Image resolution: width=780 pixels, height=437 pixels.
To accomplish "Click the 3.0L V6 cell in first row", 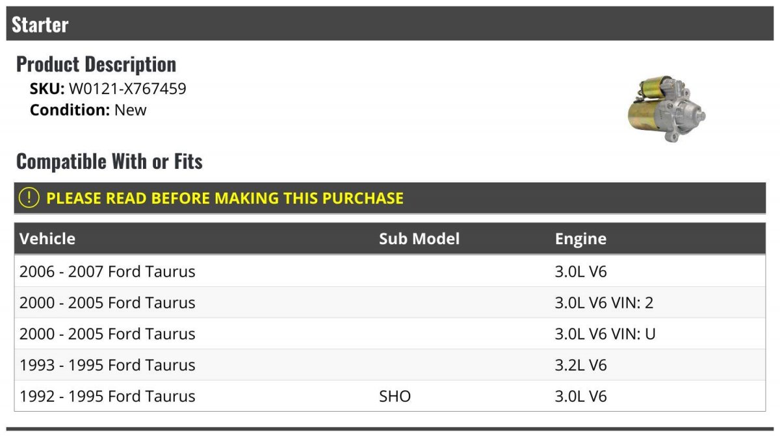I will [580, 271].
